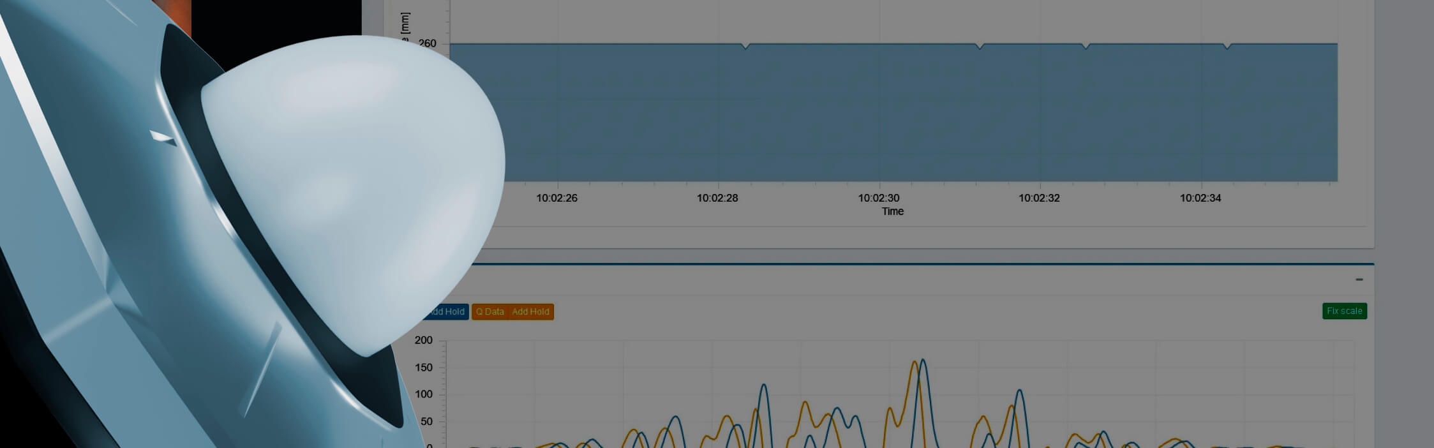
Task: Click the dip marker after 10:02:34
Action: coord(1227,46)
